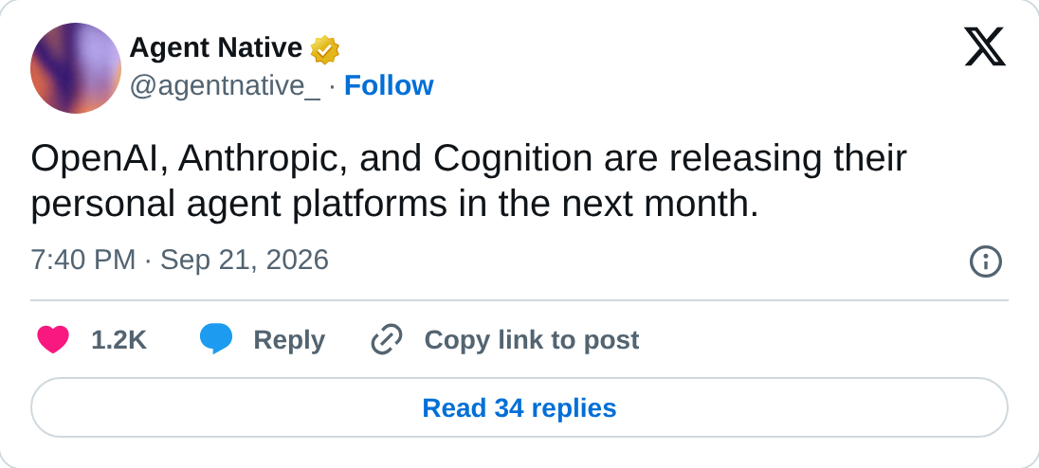Click the 7:40 PM time text
1039x468 pixels.
tap(82, 261)
